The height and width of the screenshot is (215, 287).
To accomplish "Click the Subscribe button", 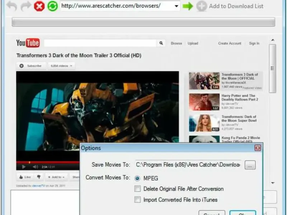I will point(31,66).
